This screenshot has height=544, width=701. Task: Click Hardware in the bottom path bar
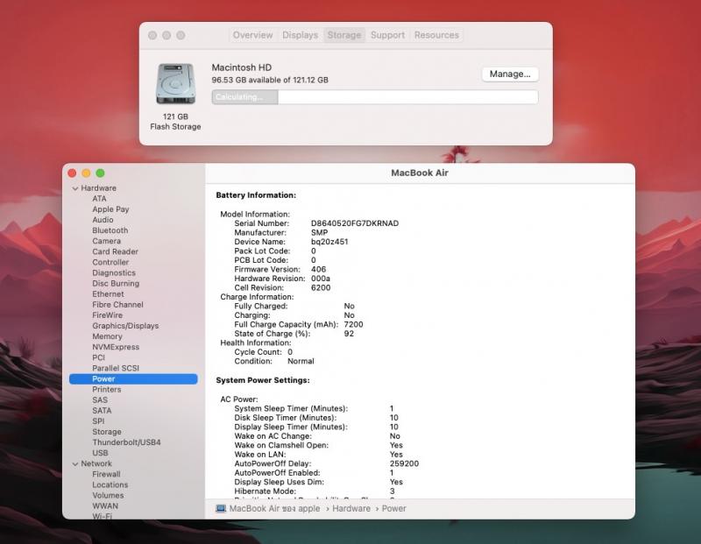(350, 508)
